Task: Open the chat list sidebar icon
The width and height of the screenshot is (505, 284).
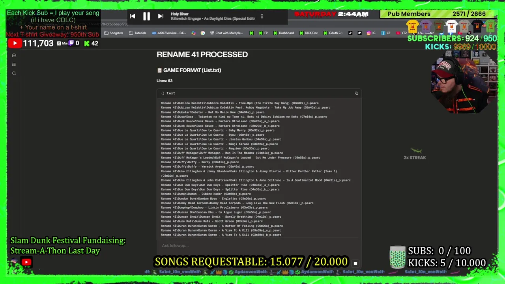Action: 14,64
